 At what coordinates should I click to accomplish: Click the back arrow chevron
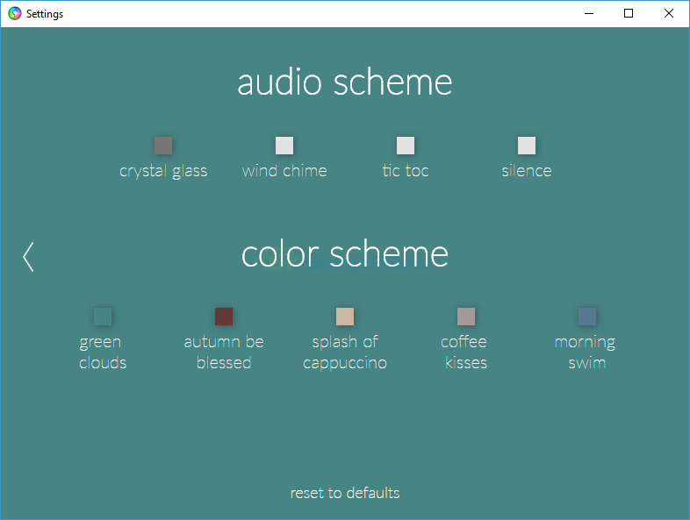point(28,256)
